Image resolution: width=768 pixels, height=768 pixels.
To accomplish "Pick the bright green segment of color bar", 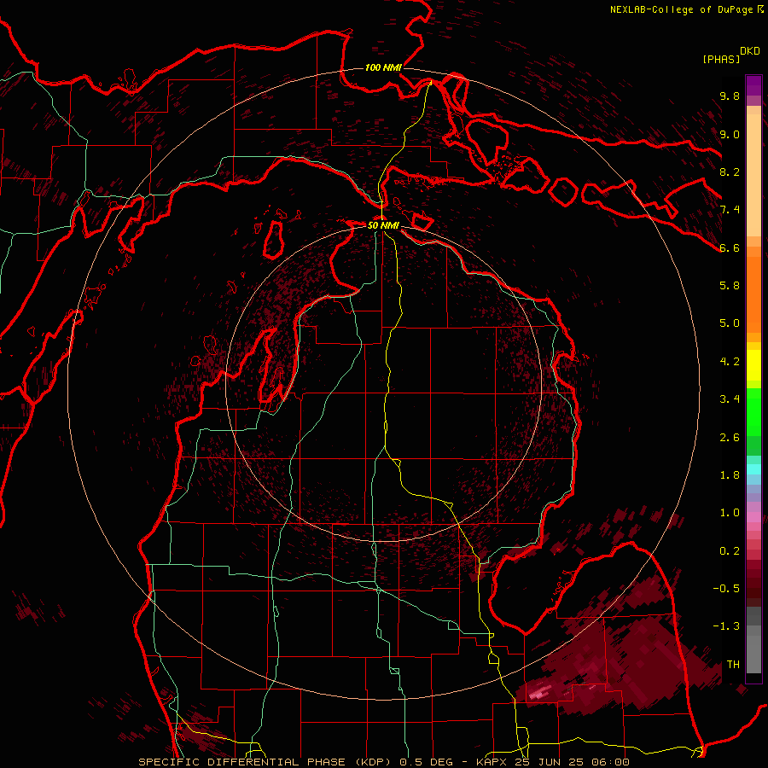I will point(753,411).
